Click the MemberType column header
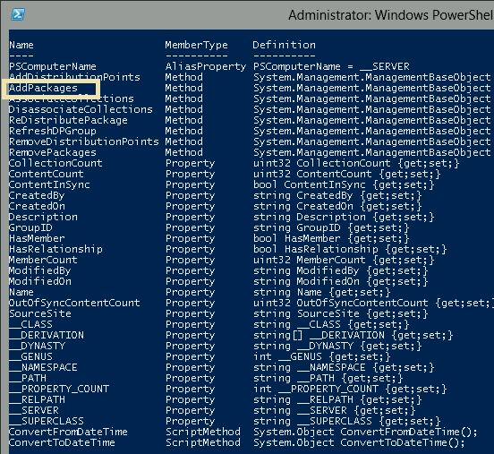This screenshot has width=494, height=454. click(x=196, y=45)
